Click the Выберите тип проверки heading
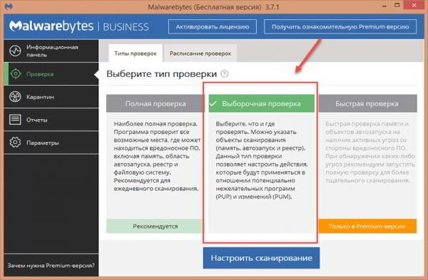This screenshot has width=428, height=280. [161, 73]
